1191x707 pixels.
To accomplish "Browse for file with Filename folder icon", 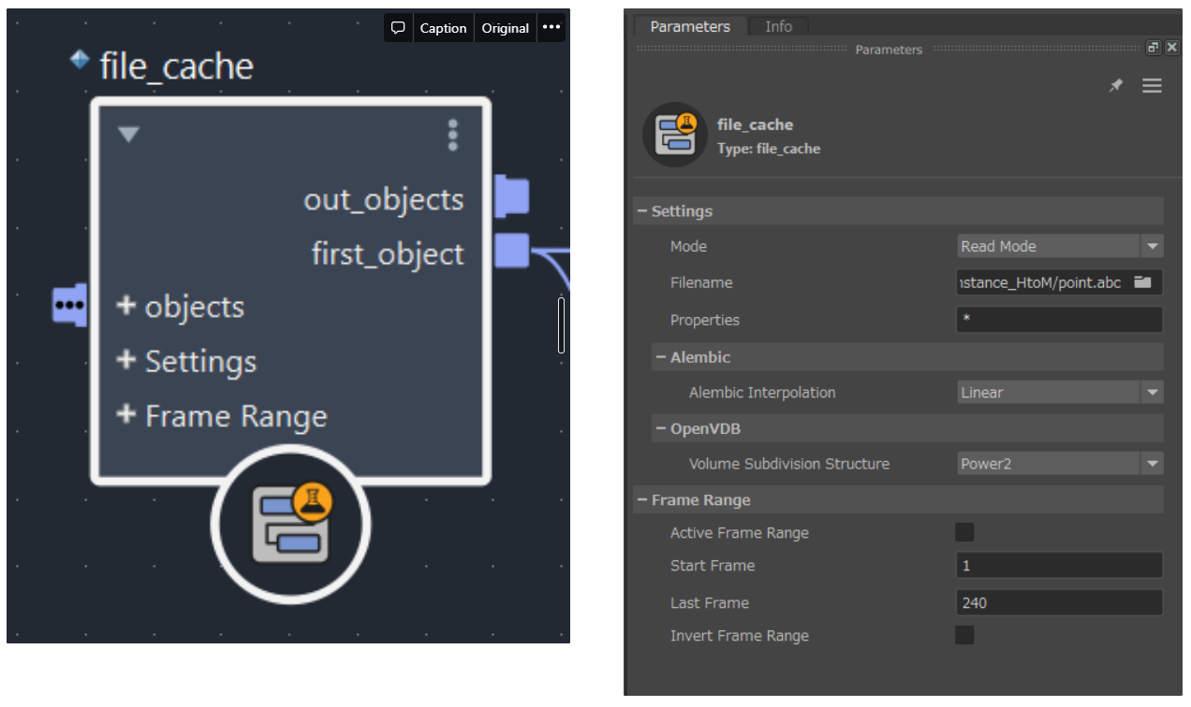I will click(1142, 281).
